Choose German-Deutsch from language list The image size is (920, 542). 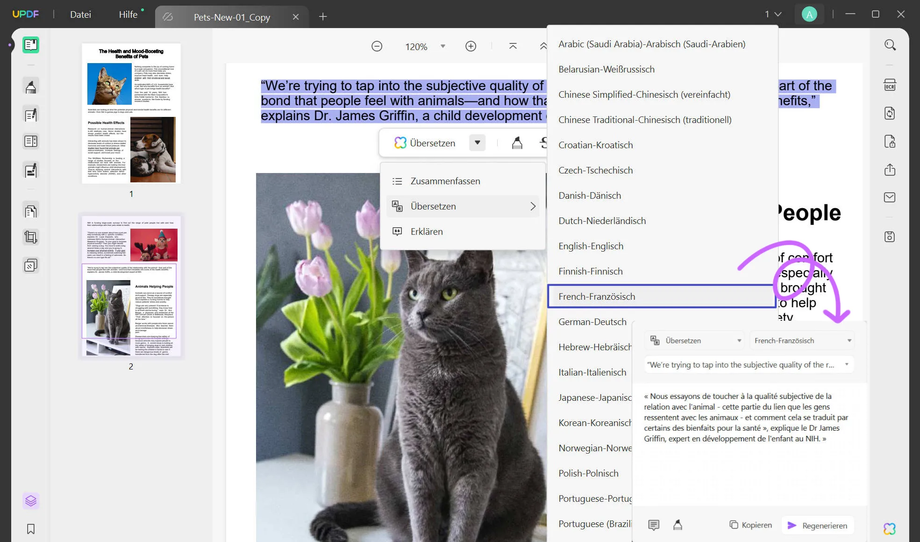pos(592,322)
